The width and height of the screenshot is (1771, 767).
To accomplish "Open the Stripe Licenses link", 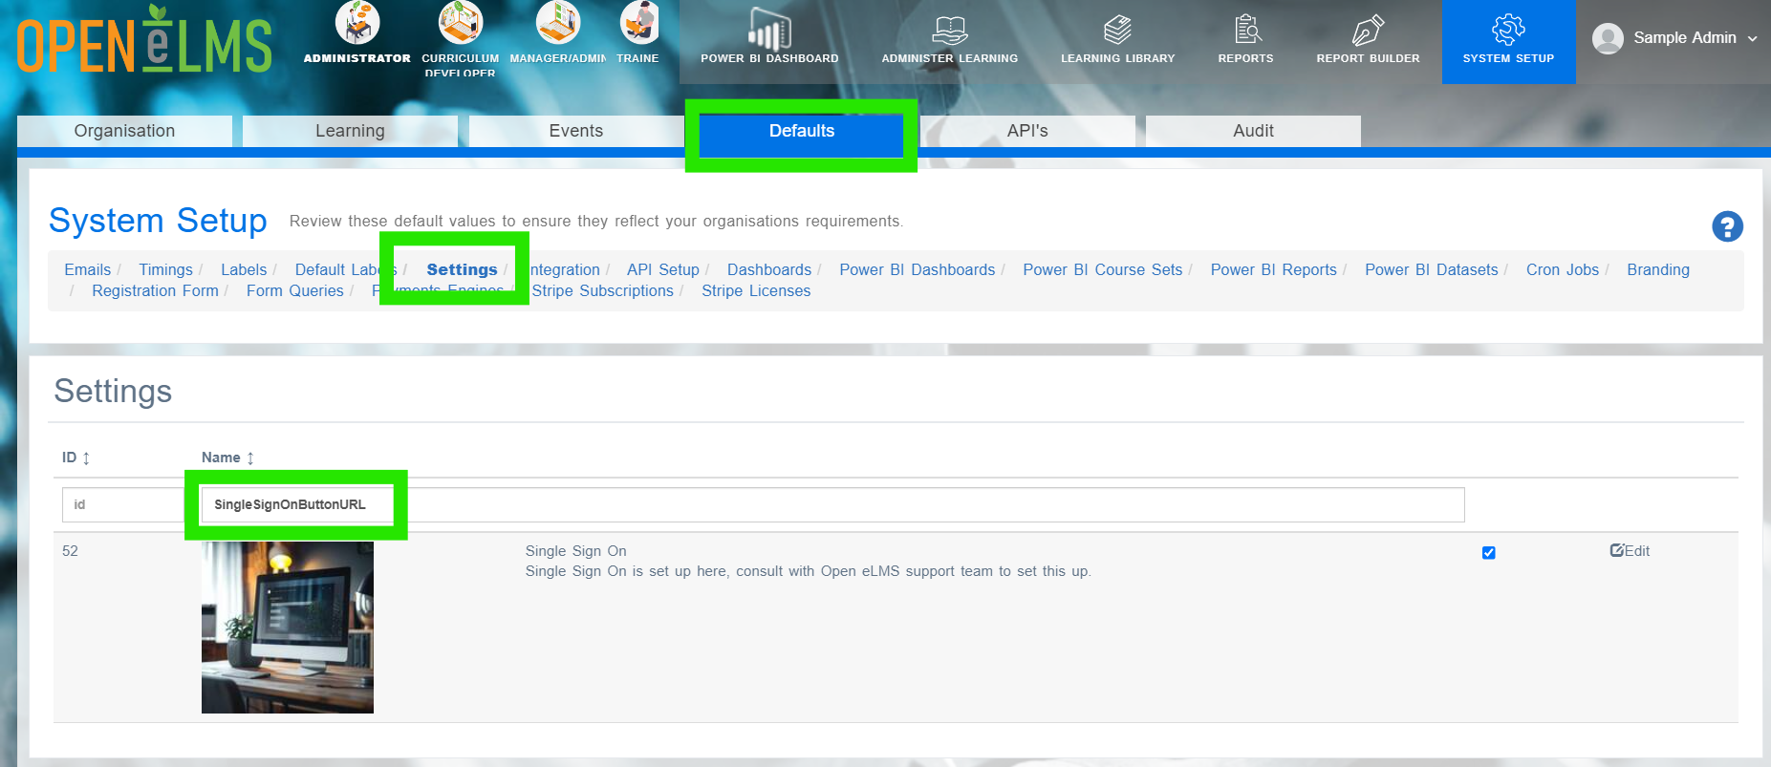I will coord(756,290).
